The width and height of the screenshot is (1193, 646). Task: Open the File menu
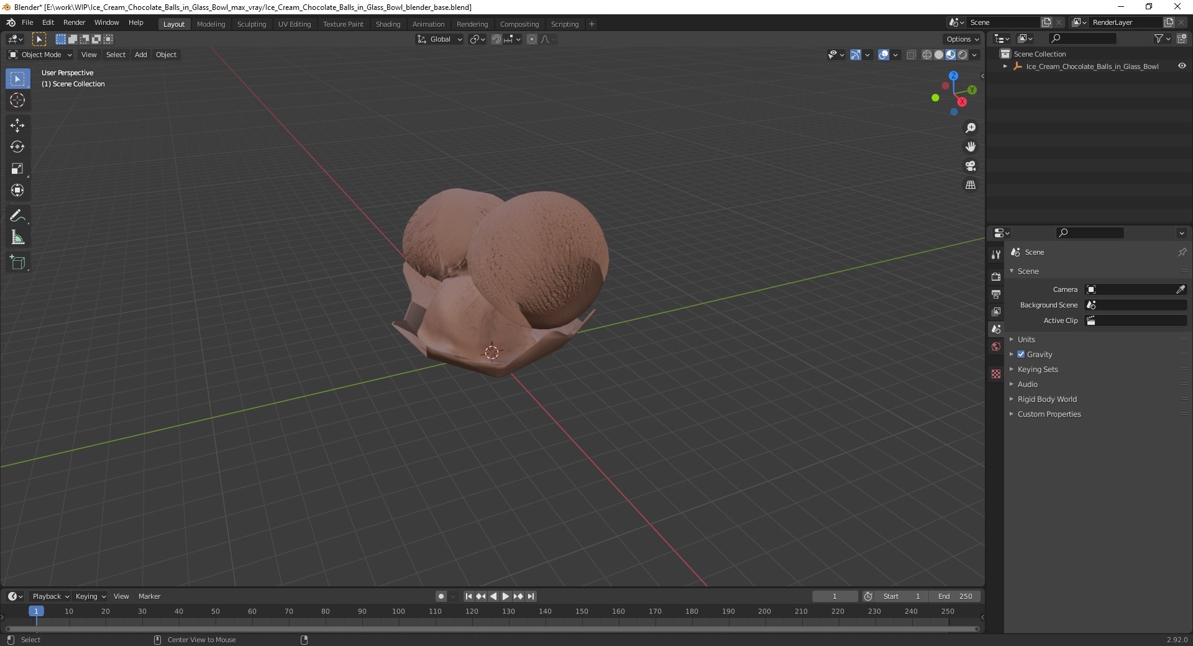[x=27, y=22]
